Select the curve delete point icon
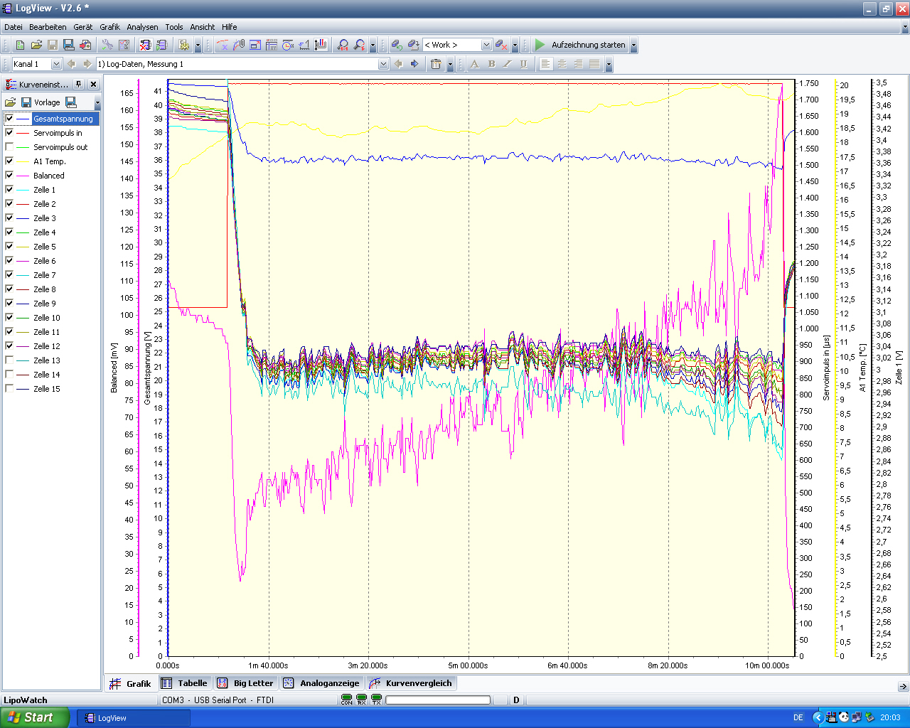 (223, 45)
